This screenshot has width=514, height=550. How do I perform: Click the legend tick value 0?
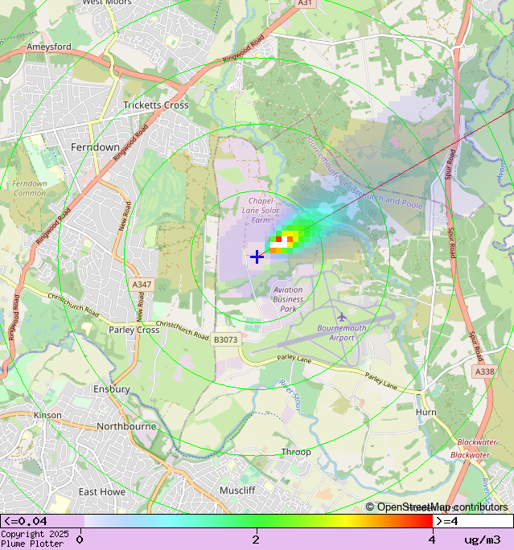click(x=80, y=540)
